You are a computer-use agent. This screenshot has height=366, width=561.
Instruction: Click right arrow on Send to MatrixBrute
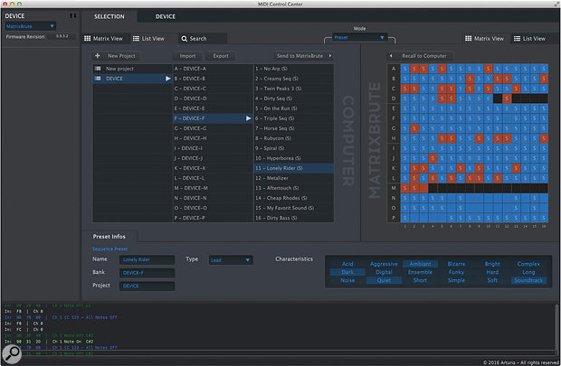tap(330, 56)
